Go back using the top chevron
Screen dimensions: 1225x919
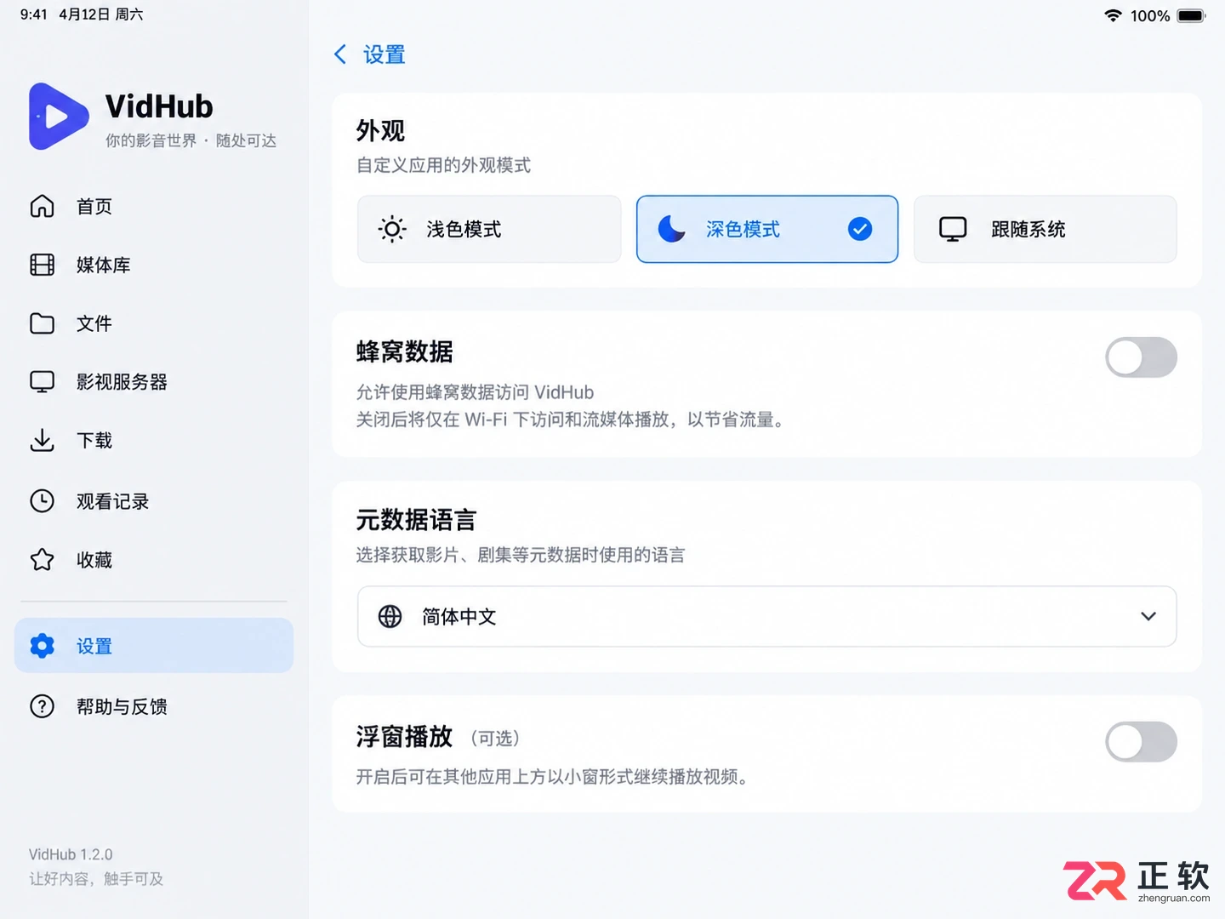coord(340,54)
